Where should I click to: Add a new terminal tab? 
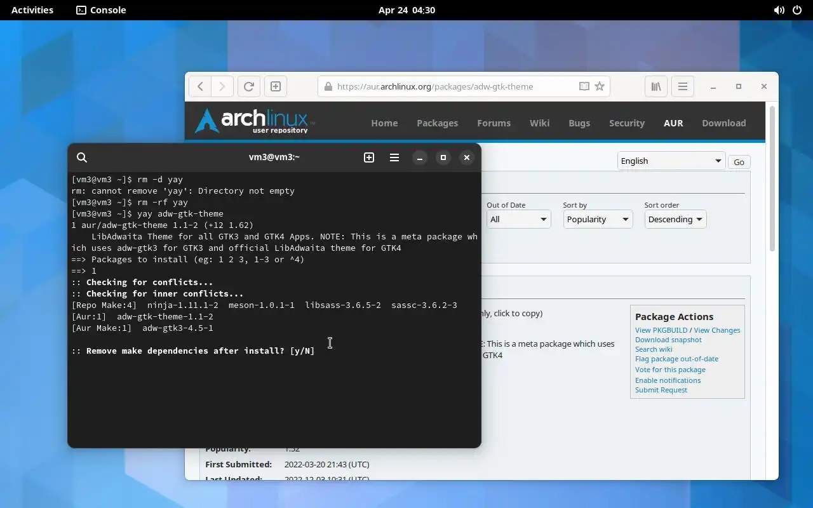tap(369, 157)
